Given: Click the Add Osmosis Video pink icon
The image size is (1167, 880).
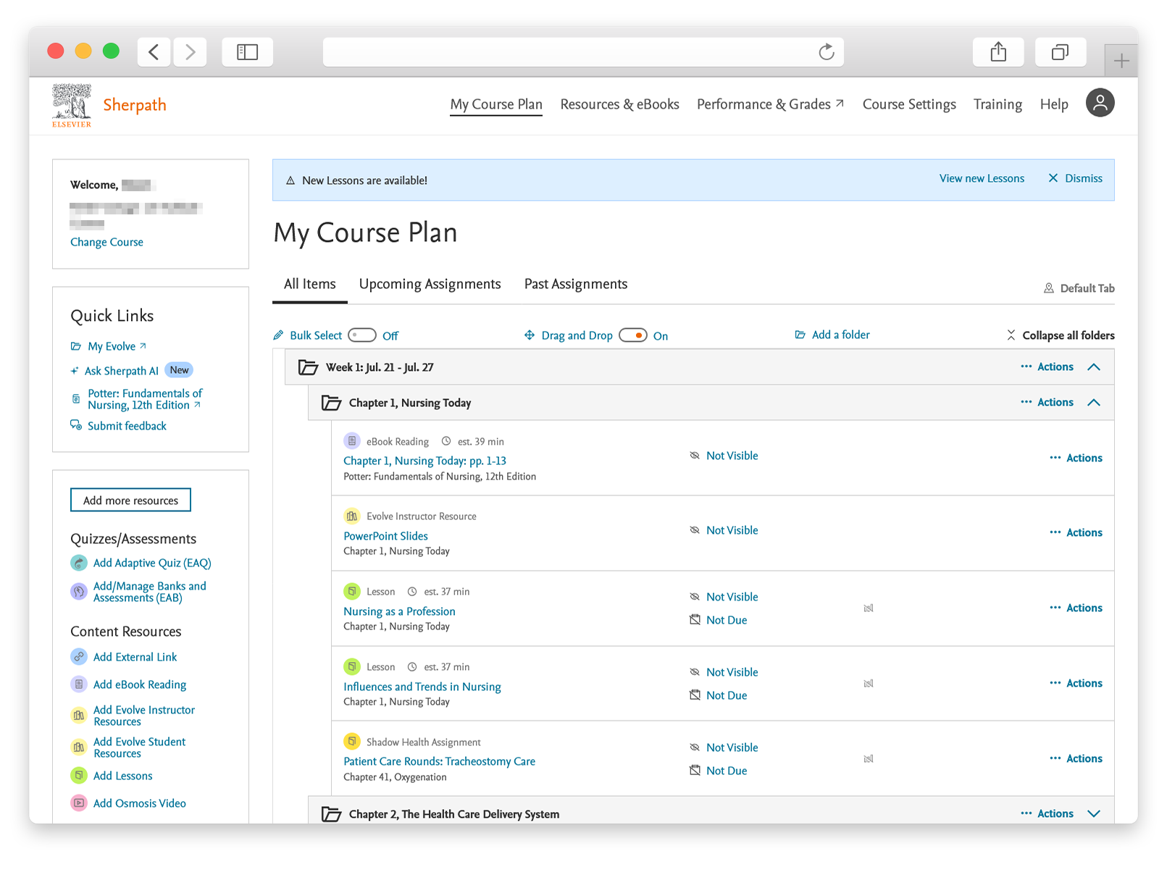Looking at the screenshot, I should click(79, 803).
